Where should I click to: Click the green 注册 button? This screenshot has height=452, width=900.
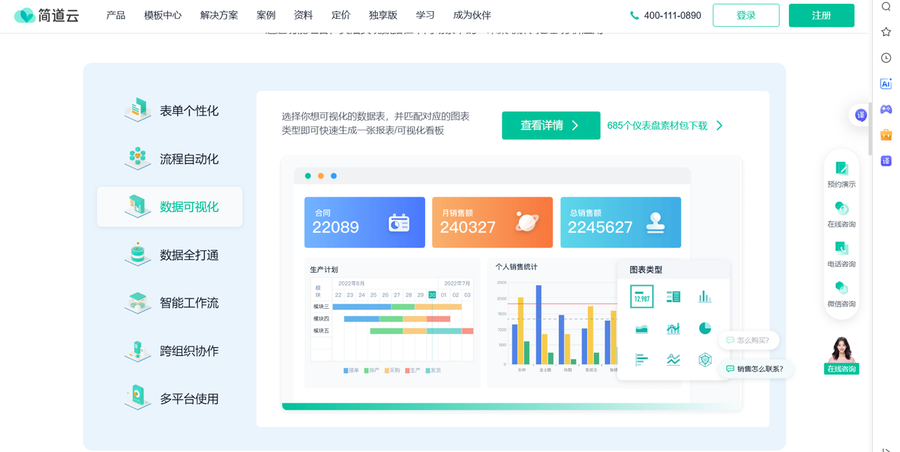821,15
